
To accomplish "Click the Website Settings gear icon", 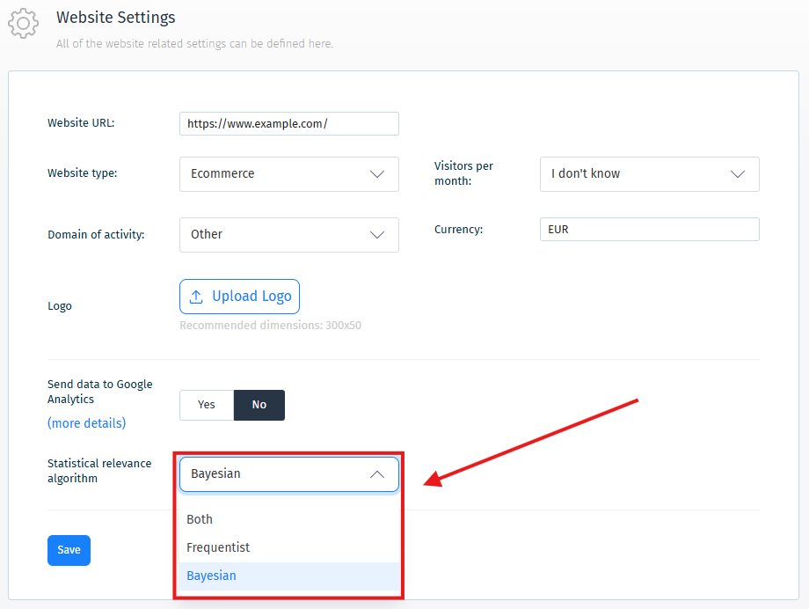I will (24, 24).
